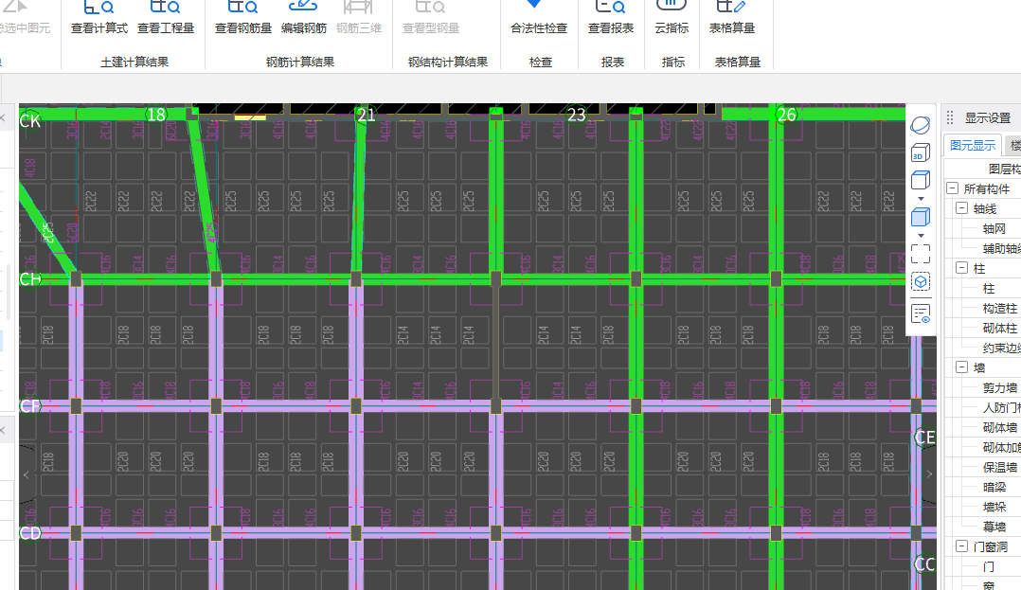Collapse 轴线 tree node
The width and height of the screenshot is (1021, 590).
[961, 208]
